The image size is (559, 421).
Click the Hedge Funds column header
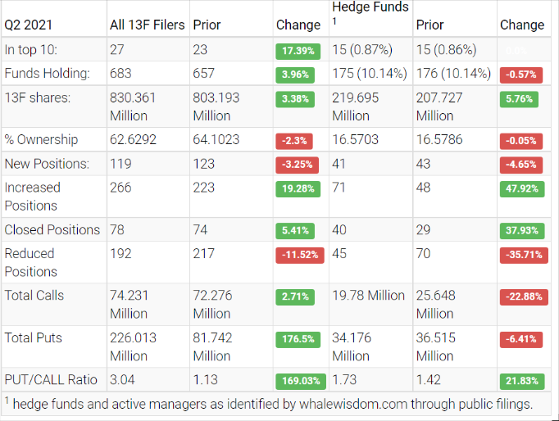[370, 7]
